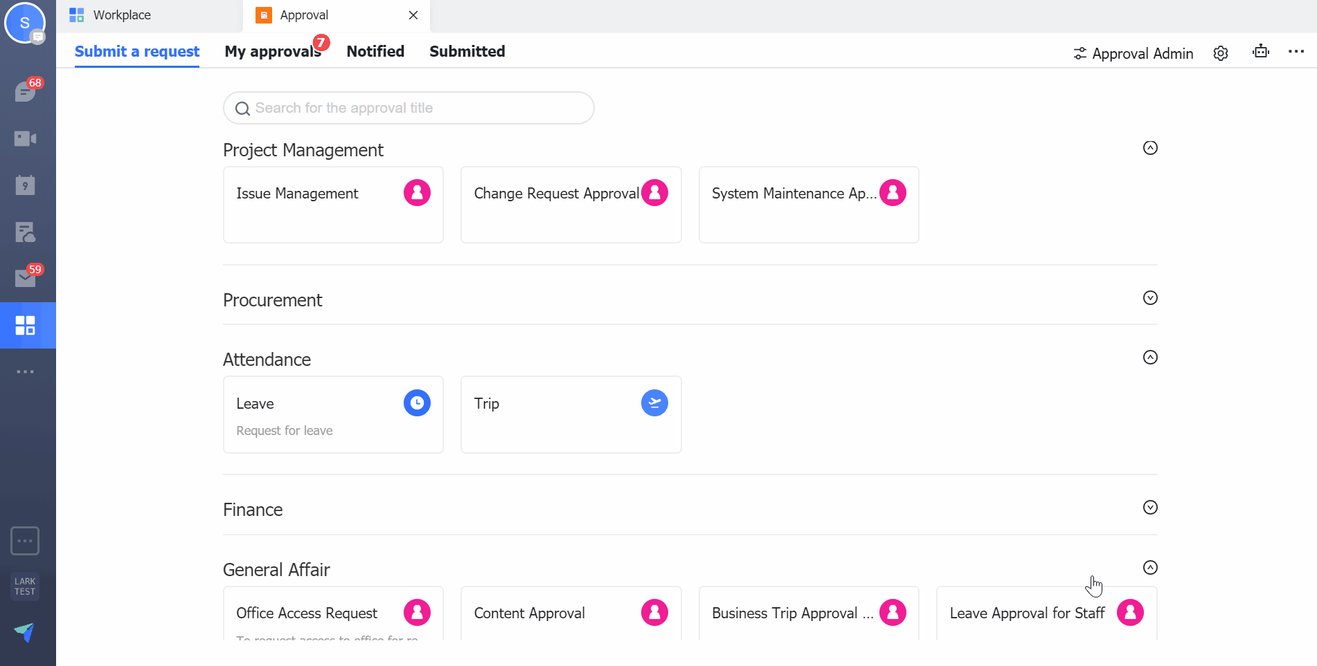Click the approval title search field
Image resolution: width=1317 pixels, height=666 pixels.
point(409,108)
